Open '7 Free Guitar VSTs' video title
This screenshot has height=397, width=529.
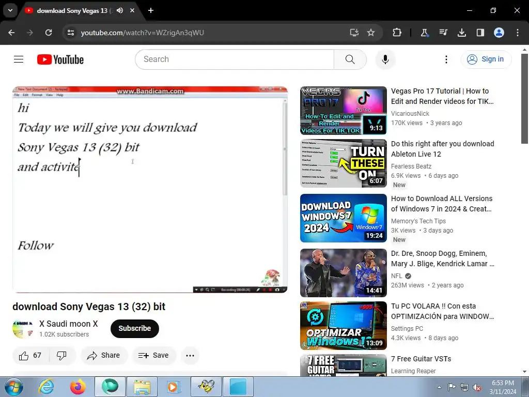click(421, 359)
